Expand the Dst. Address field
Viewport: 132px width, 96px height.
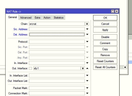pos(87,34)
